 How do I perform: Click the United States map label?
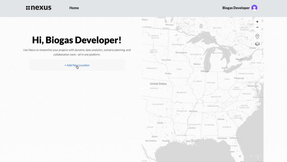[x=158, y=84]
